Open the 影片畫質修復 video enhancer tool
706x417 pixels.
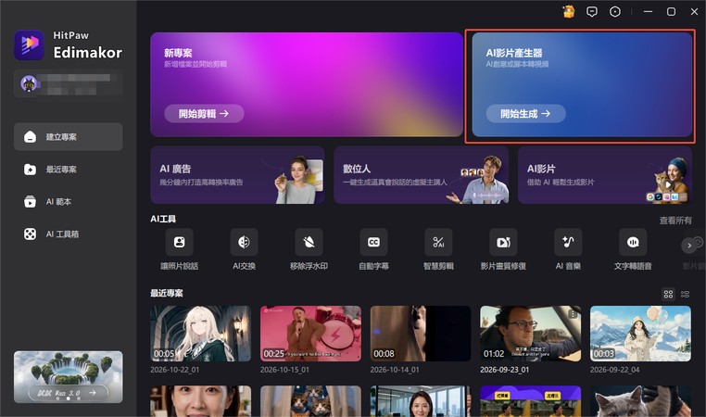click(503, 242)
